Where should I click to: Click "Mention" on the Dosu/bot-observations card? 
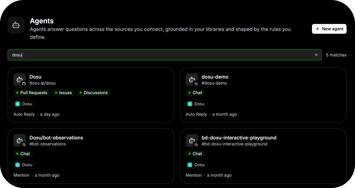coord(22,175)
